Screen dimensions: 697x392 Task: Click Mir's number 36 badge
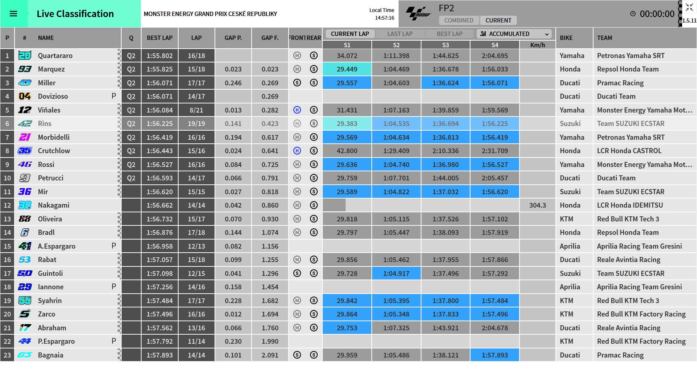click(x=25, y=192)
